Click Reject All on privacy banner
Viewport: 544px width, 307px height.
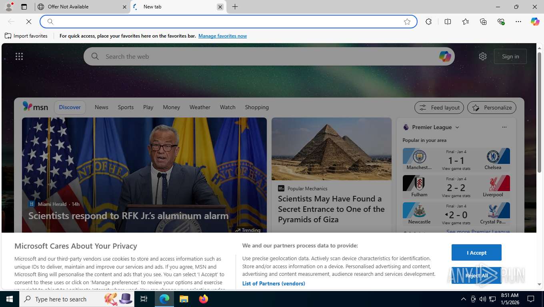pyautogui.click(x=476, y=275)
